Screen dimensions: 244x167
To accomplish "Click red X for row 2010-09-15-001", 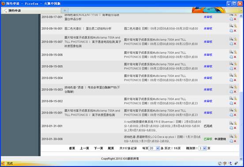I will pyautogui.click(x=235, y=115).
